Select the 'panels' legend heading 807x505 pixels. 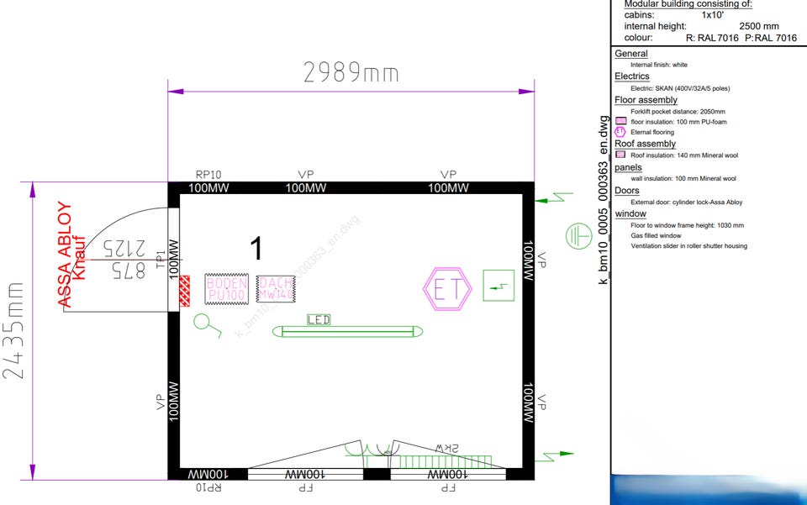(x=629, y=167)
